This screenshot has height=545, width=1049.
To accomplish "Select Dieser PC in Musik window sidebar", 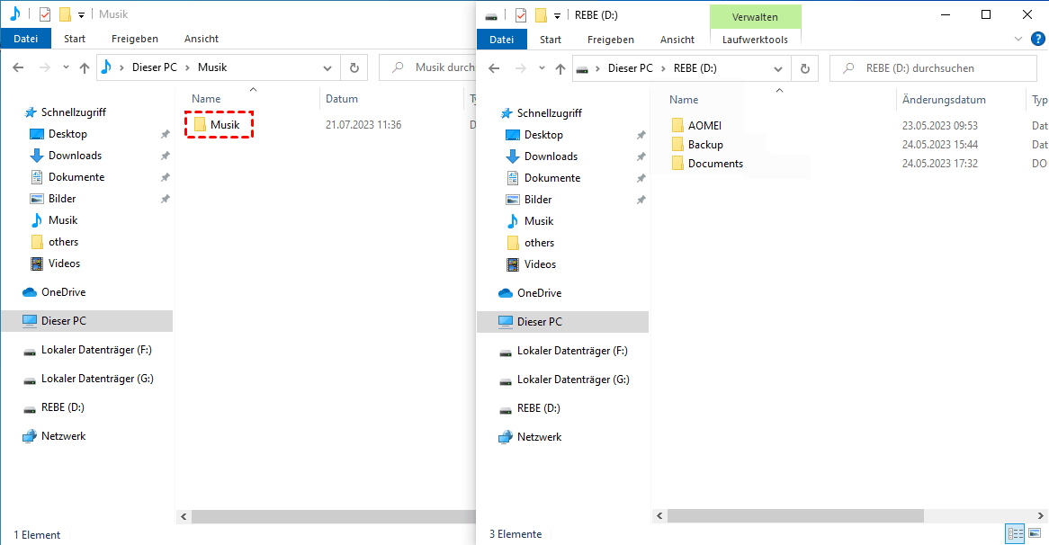I will click(87, 321).
